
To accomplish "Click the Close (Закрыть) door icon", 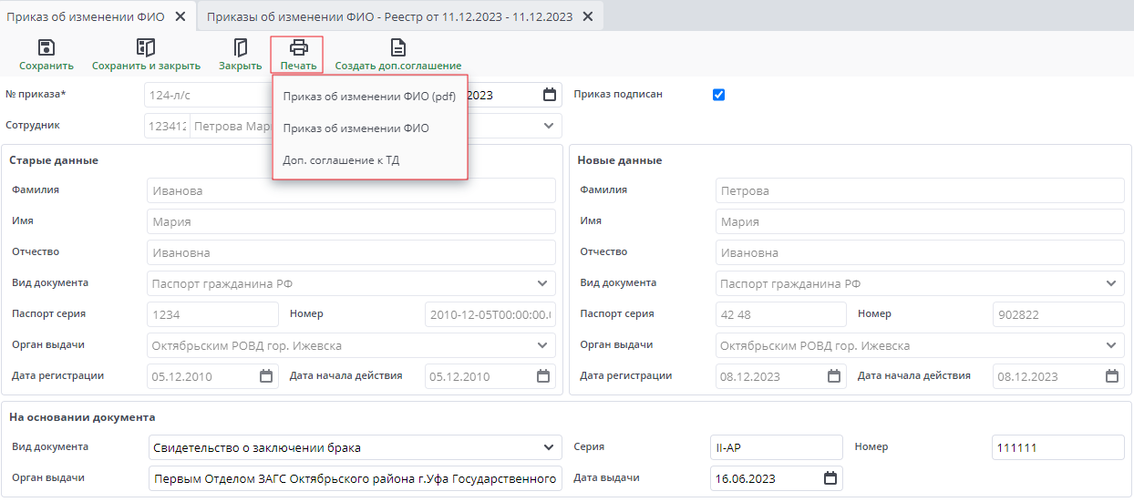I will click(x=241, y=47).
